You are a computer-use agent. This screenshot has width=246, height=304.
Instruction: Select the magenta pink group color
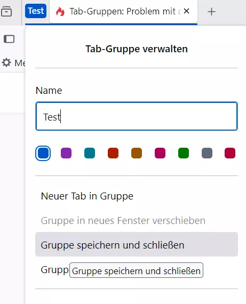(160, 153)
